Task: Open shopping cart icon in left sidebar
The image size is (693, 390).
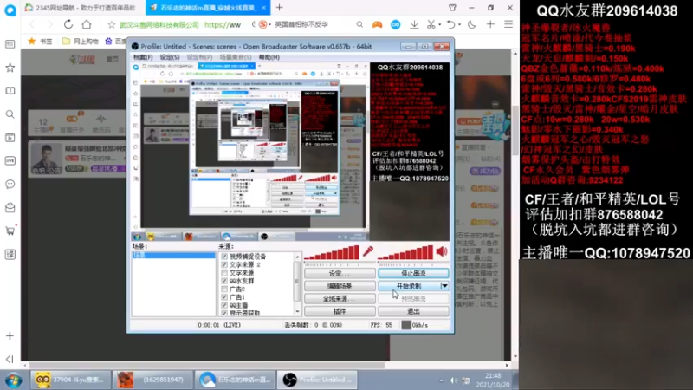Action: coord(10,231)
